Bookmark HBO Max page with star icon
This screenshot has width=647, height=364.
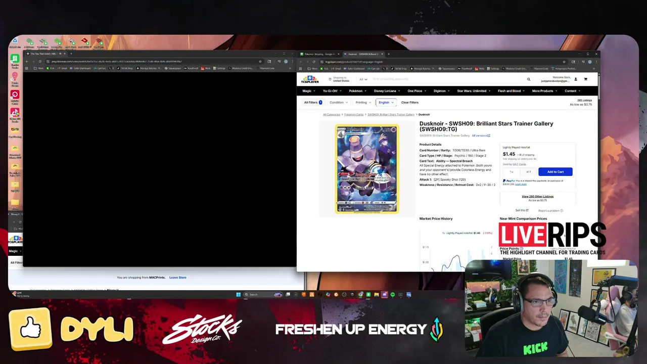260,61
